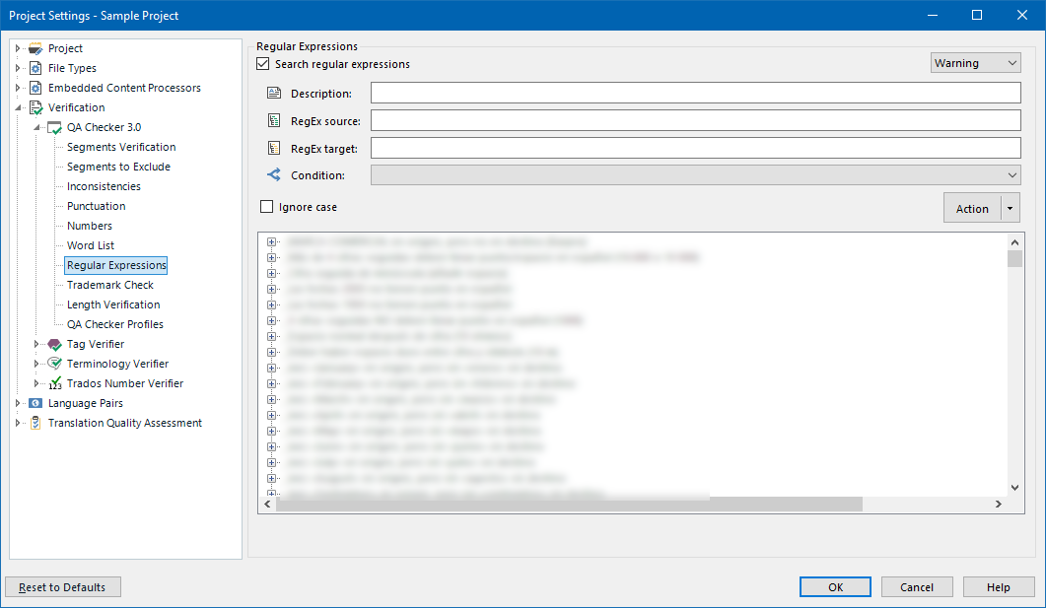1046x608 pixels.
Task: Click the Terminology Verifier checkmark icon
Action: pyautogui.click(x=55, y=363)
